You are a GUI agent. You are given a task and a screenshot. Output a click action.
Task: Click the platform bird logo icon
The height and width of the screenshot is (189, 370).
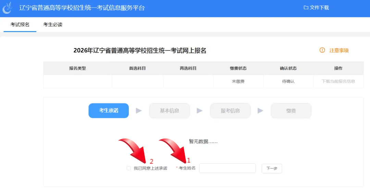(x=8, y=8)
